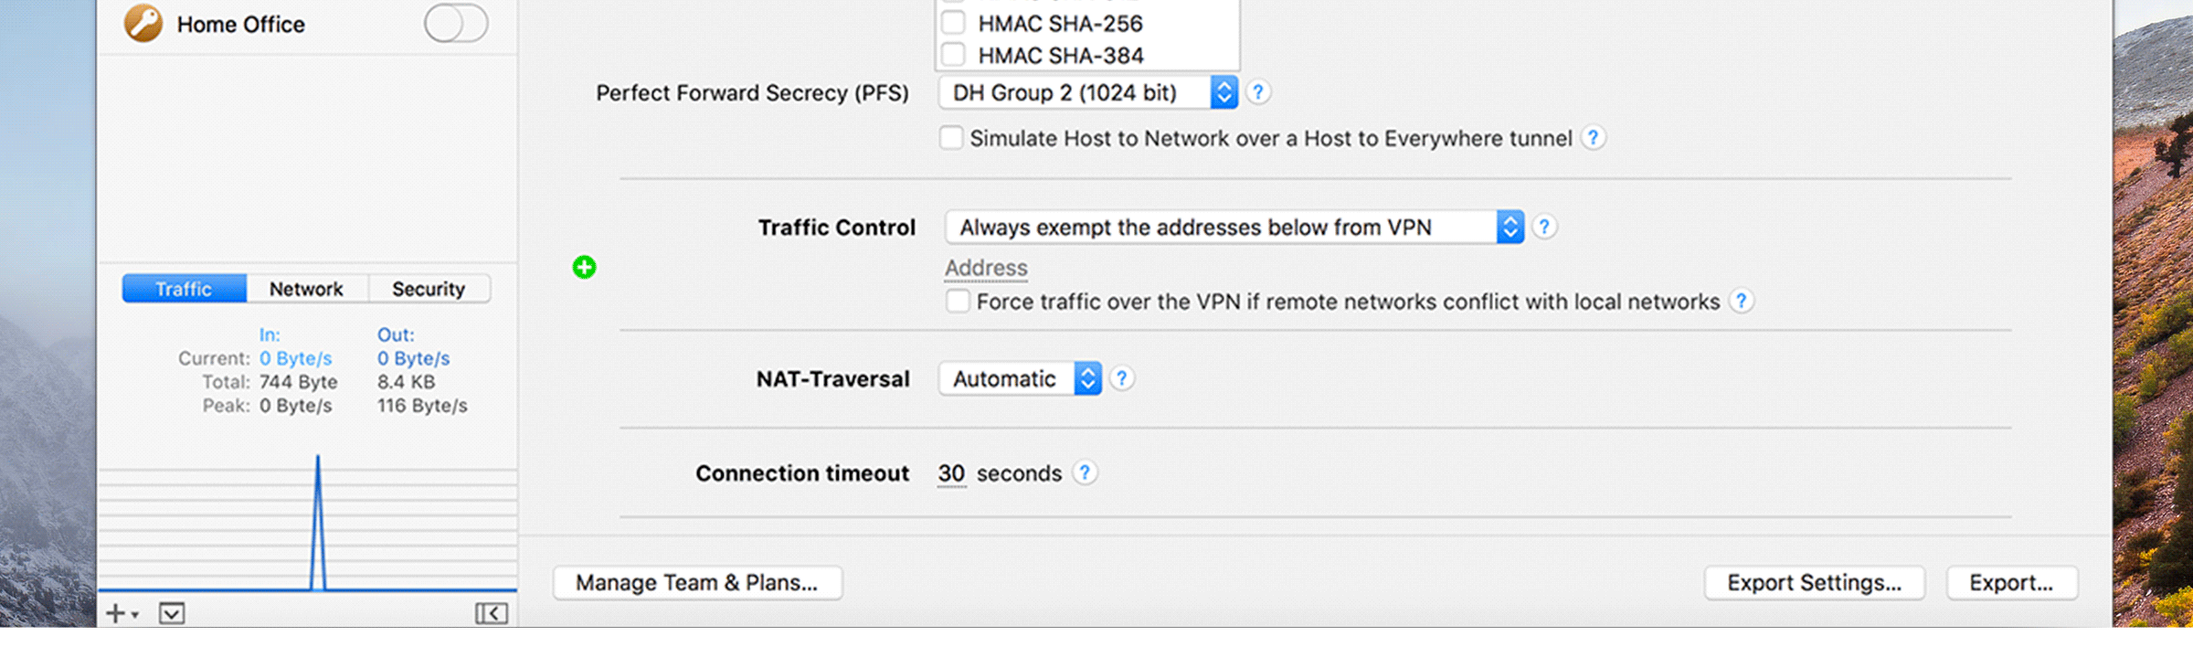This screenshot has height=668, width=2193.
Task: Switch to the Network tab
Action: pos(306,289)
